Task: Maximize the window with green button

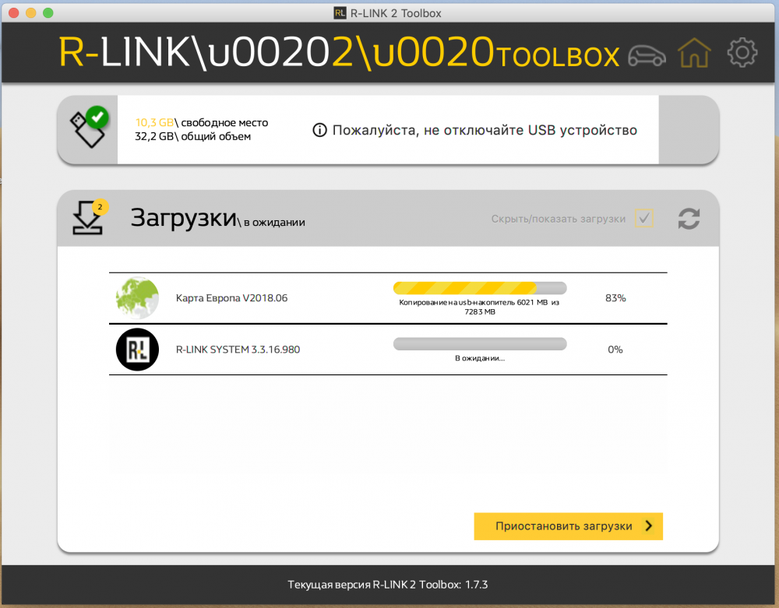Action: coord(48,13)
